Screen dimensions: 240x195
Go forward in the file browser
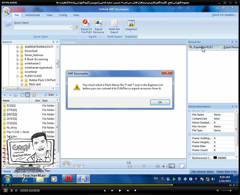(x=10, y=95)
